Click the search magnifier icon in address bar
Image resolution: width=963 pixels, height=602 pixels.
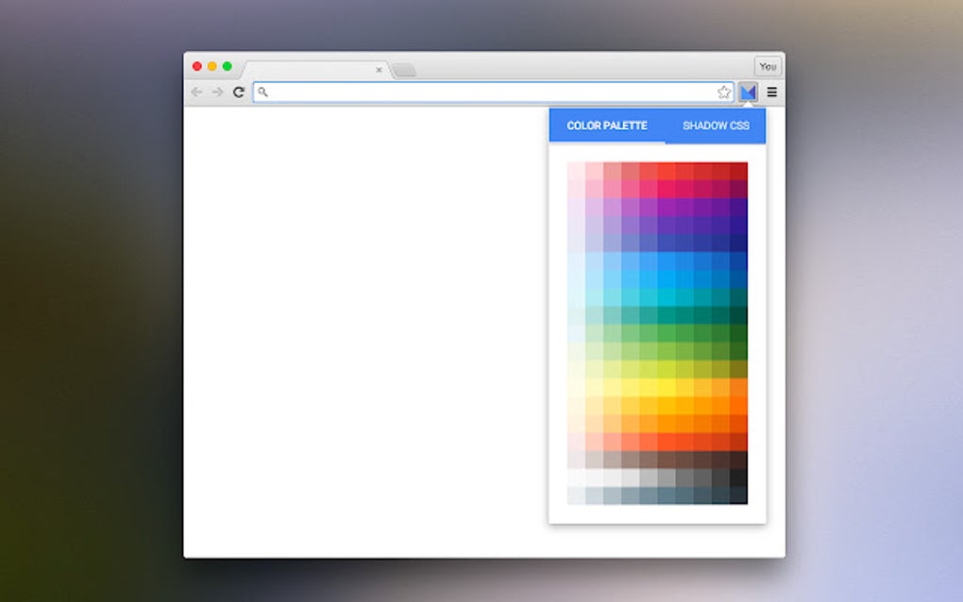262,92
